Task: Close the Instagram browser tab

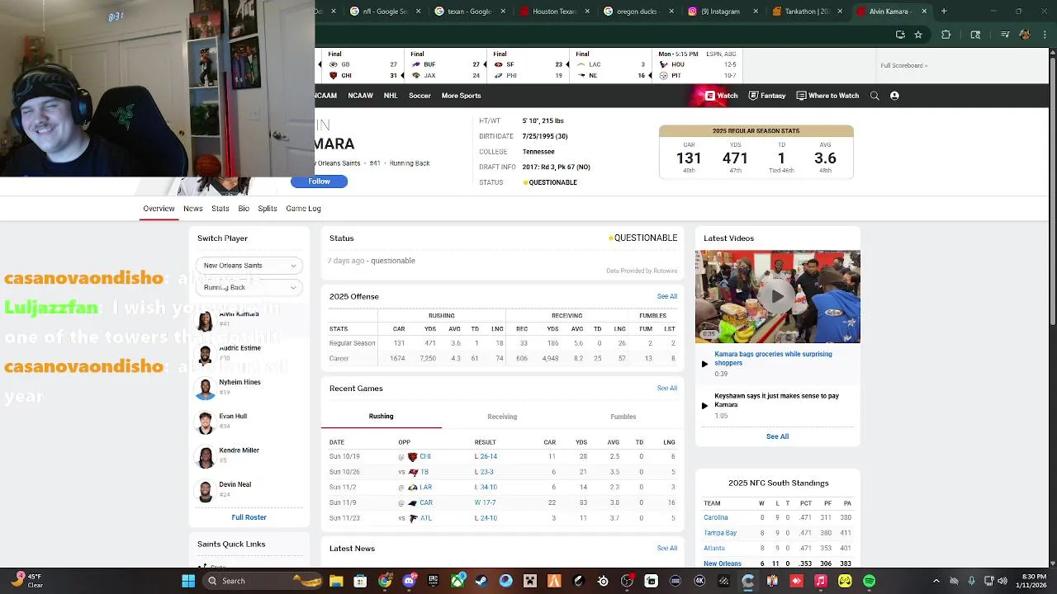Action: (756, 12)
